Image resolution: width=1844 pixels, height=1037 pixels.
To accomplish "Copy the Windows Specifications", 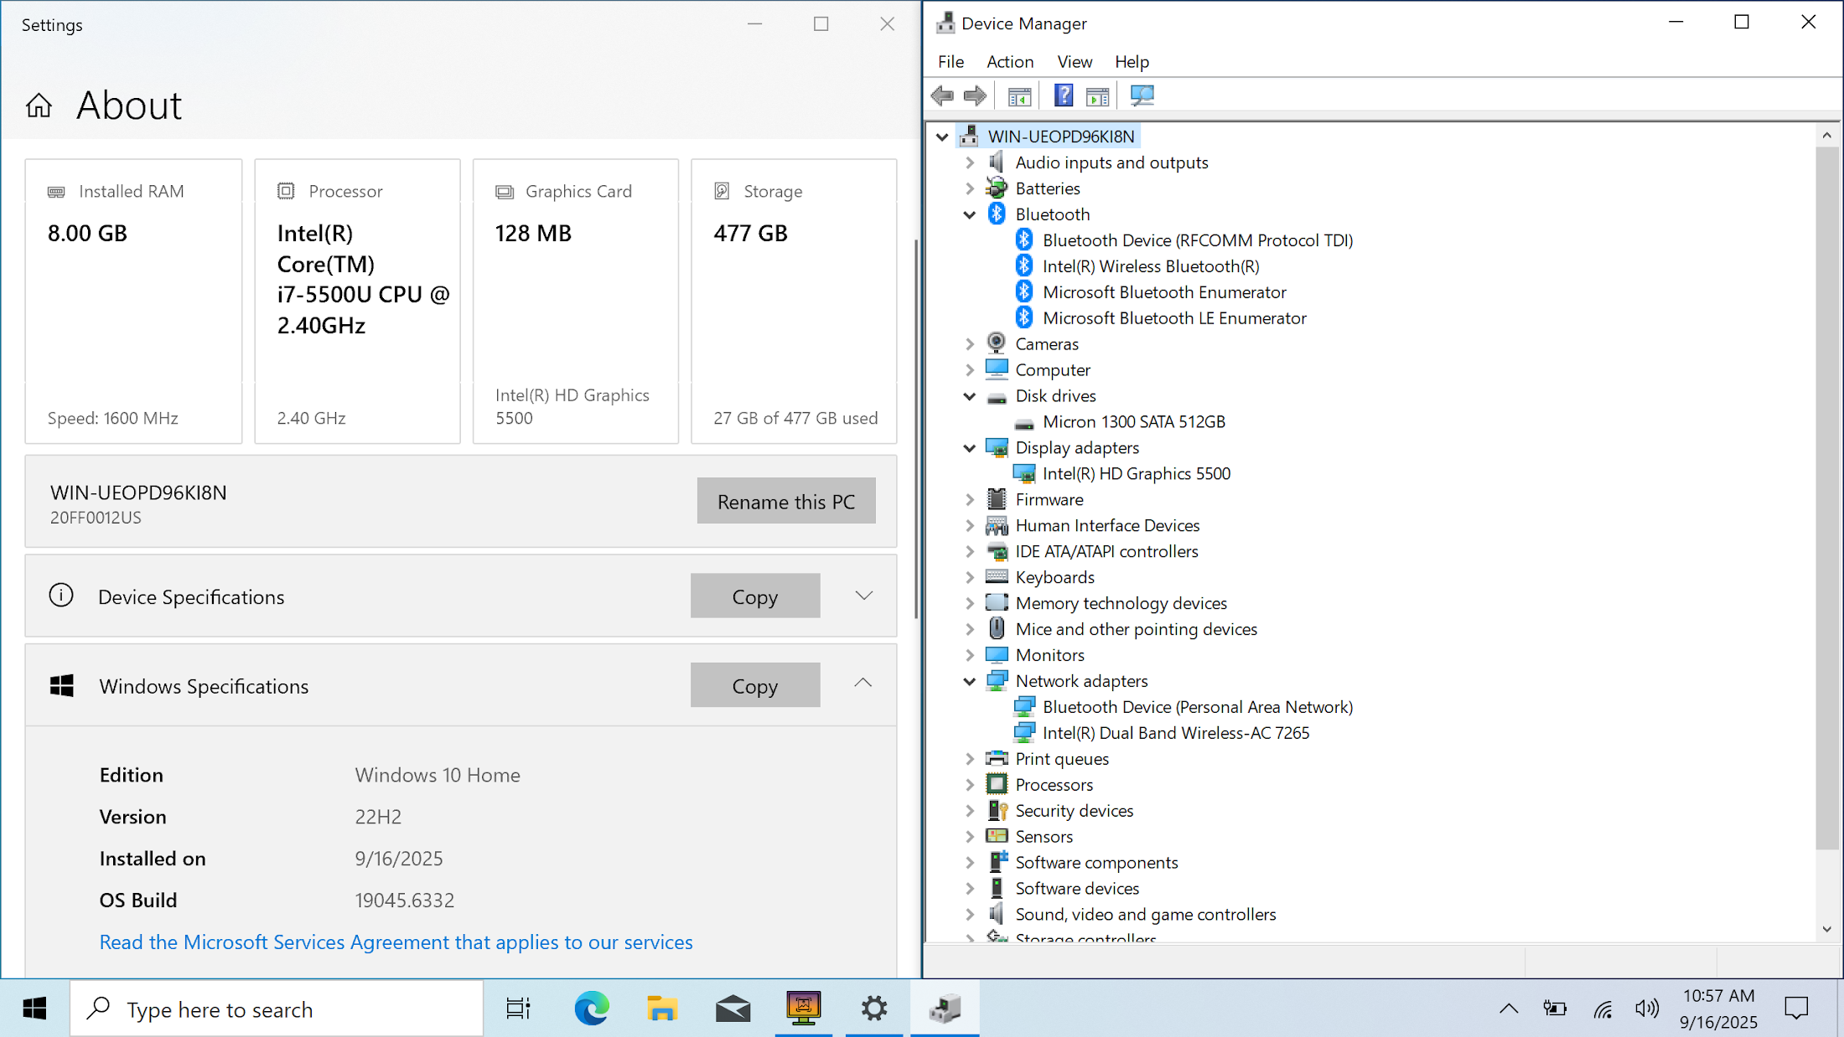I will pyautogui.click(x=755, y=685).
